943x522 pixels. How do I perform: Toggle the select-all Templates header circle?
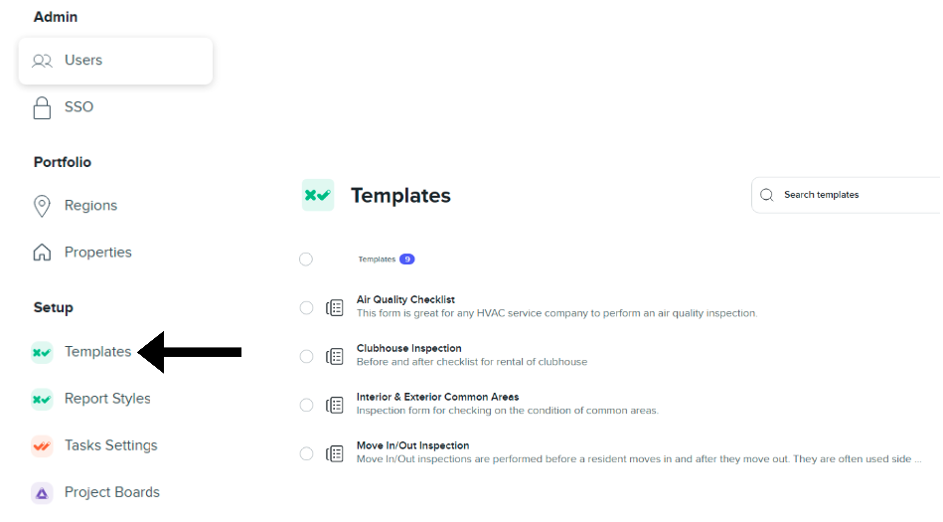[x=306, y=260]
